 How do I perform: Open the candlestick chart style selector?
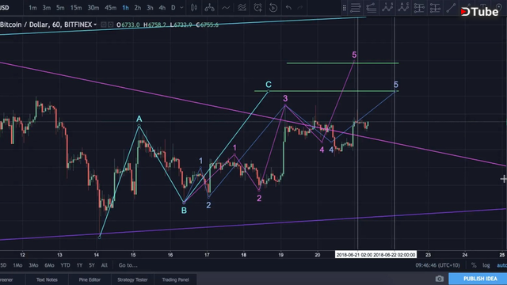pyautogui.click(x=194, y=7)
